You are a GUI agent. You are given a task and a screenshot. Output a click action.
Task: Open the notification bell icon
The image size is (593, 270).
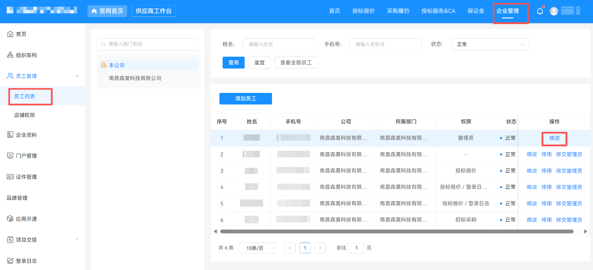click(x=540, y=11)
